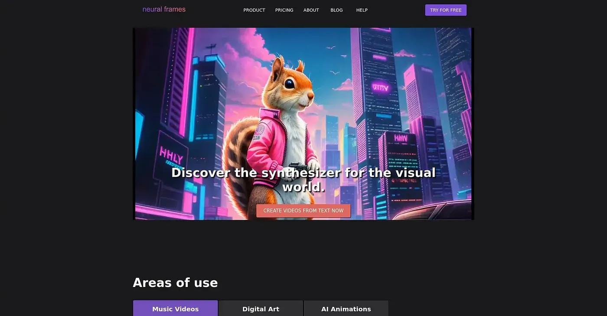Go to the Pricing page
Viewport: 607px width, 316px height.
point(284,10)
